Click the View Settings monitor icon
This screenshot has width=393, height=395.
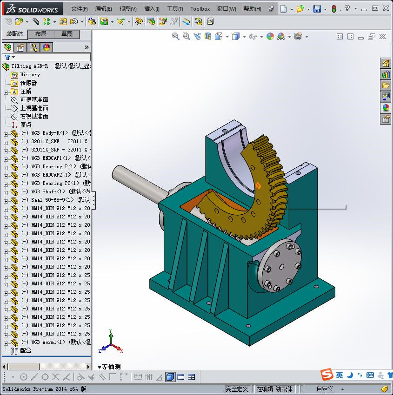tap(298, 37)
